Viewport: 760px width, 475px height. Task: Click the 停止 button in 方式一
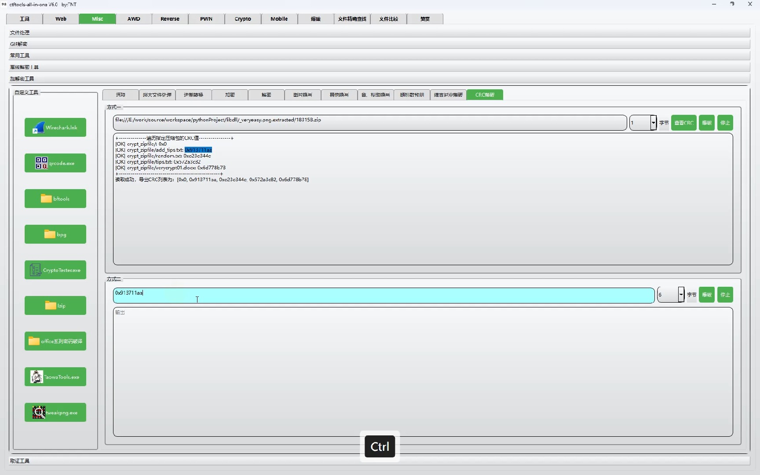(725, 123)
